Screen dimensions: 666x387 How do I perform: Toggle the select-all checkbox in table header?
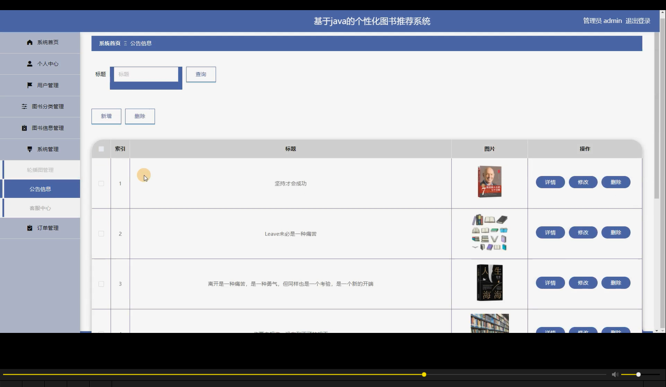pyautogui.click(x=101, y=149)
